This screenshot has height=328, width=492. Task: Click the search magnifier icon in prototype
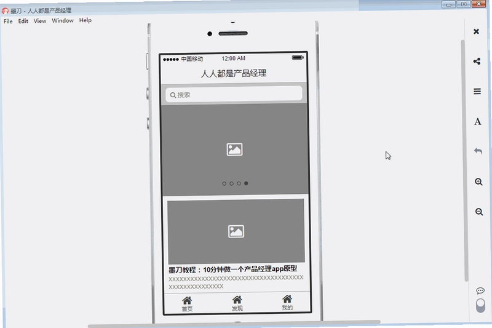click(x=173, y=95)
